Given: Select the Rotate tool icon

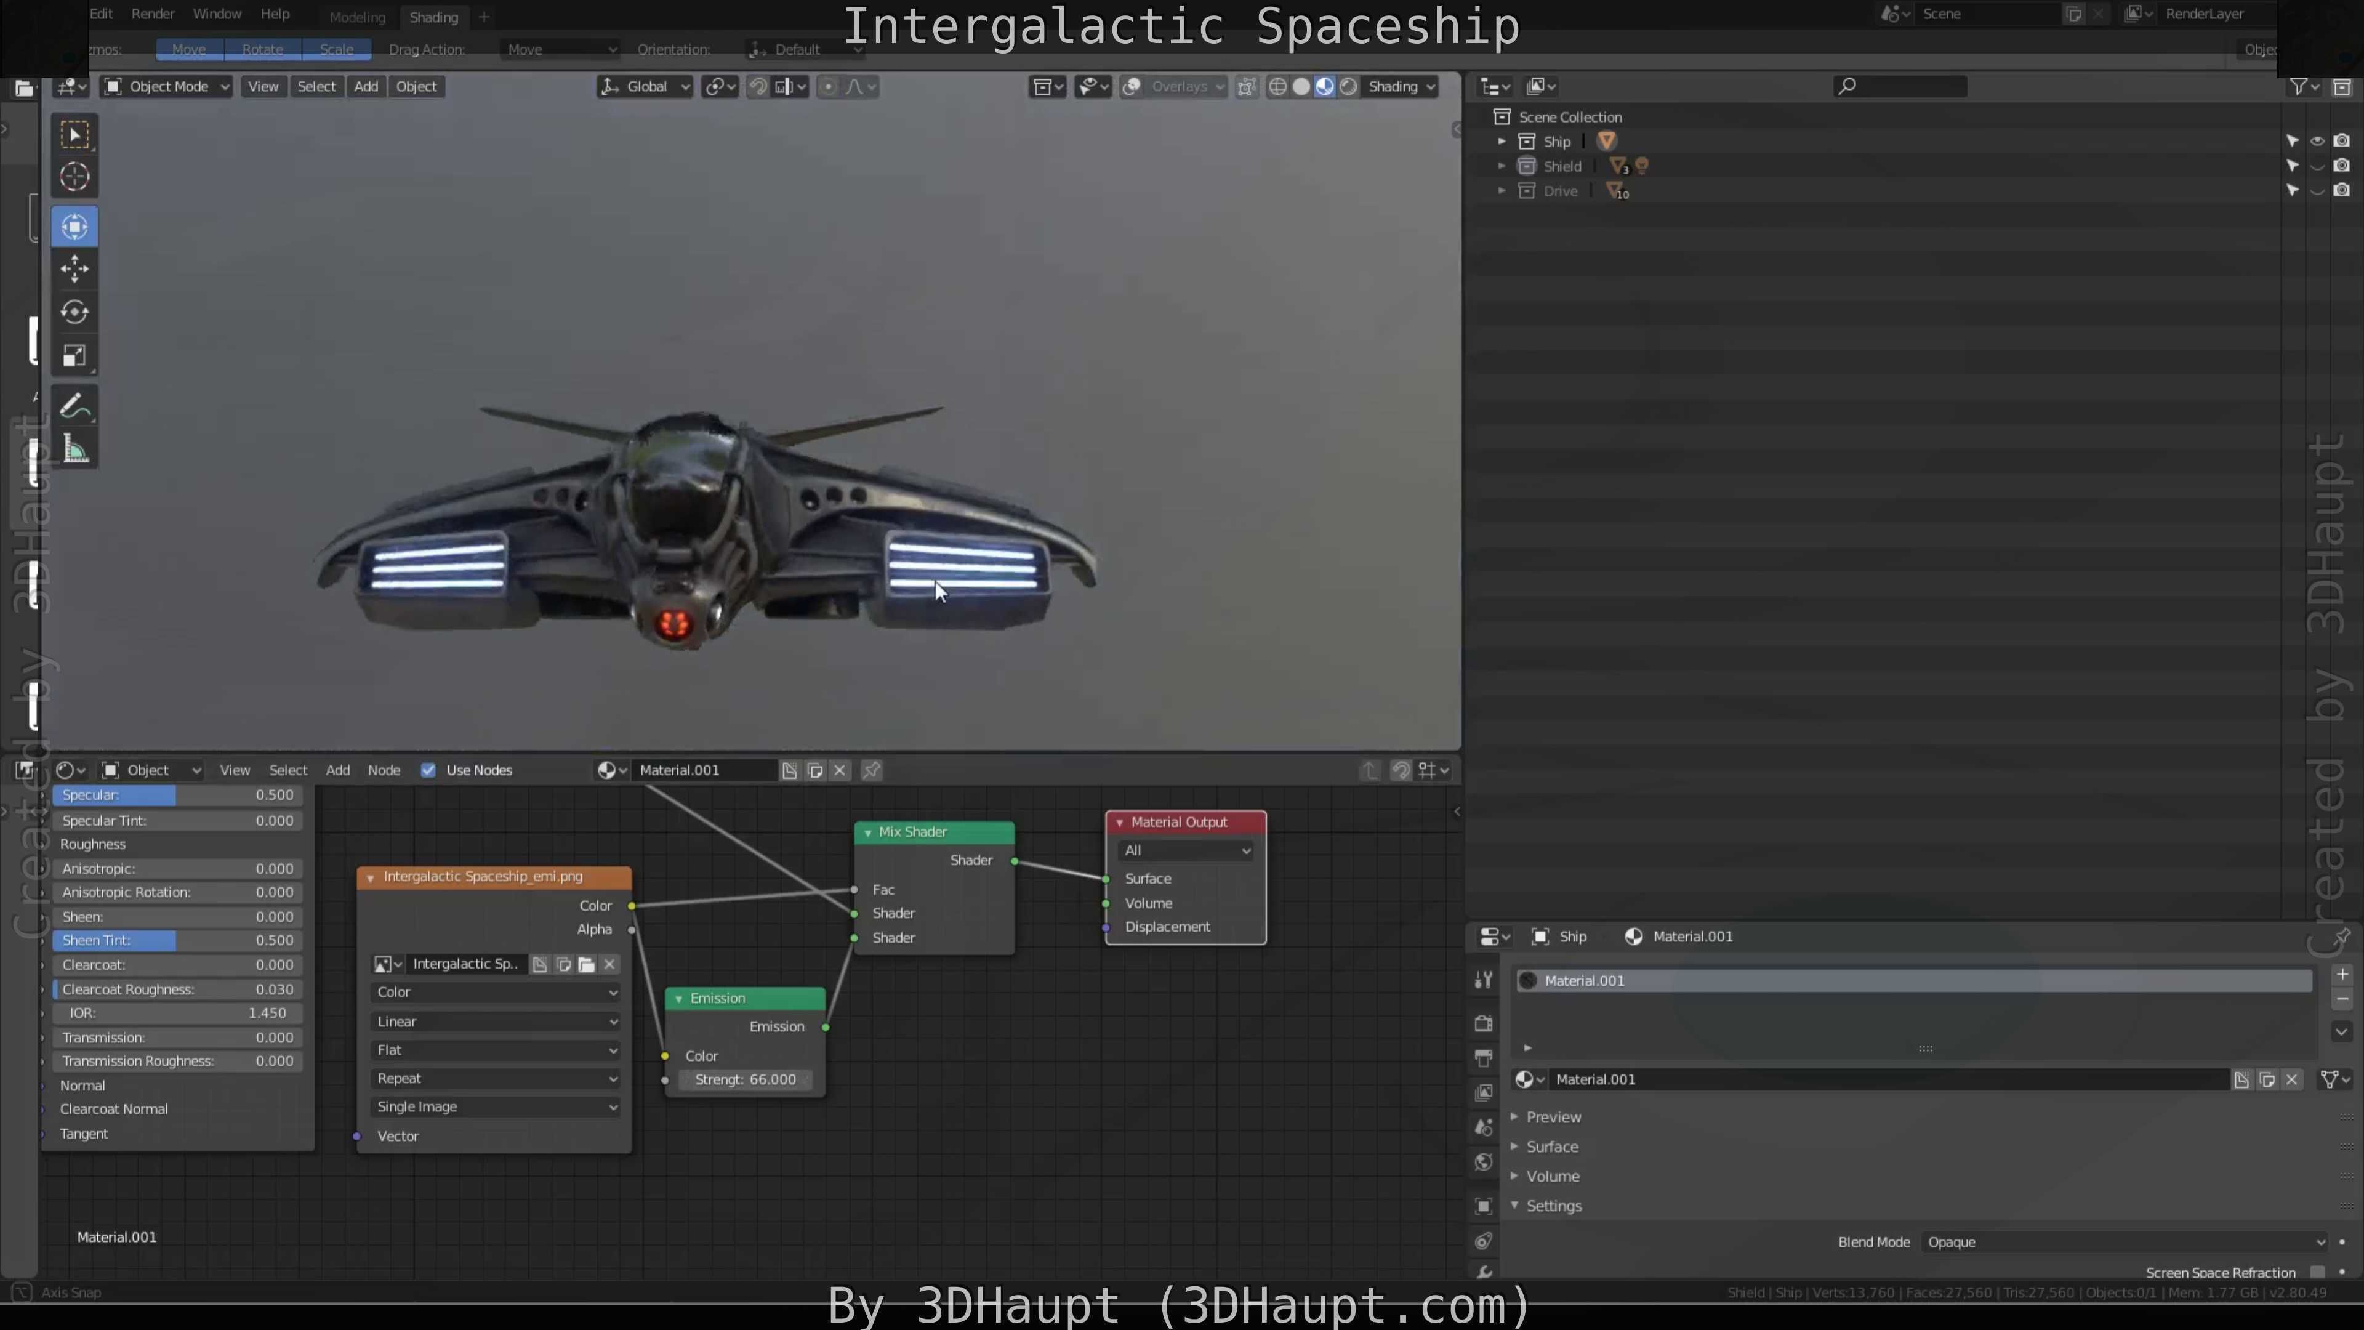Looking at the screenshot, I should (x=74, y=312).
